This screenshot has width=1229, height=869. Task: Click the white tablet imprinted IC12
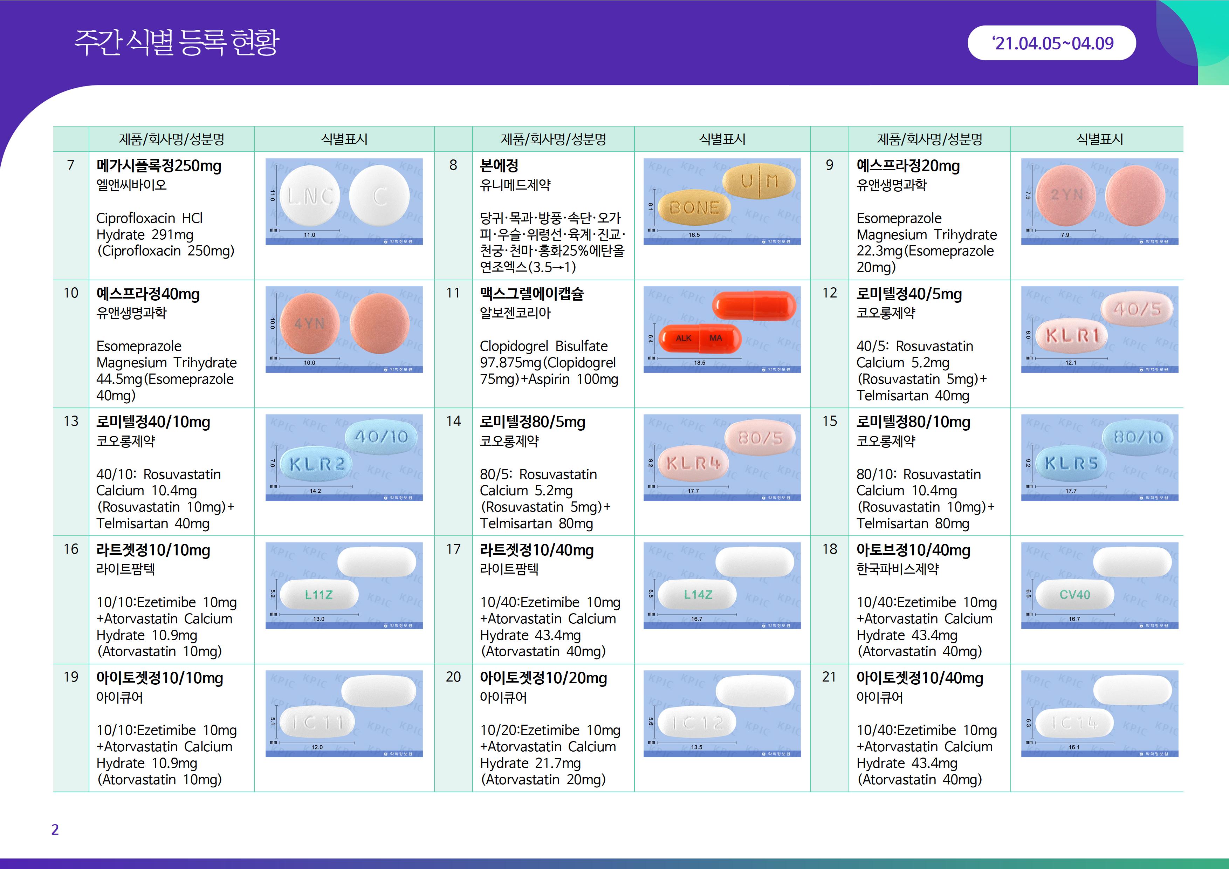pyautogui.click(x=696, y=723)
